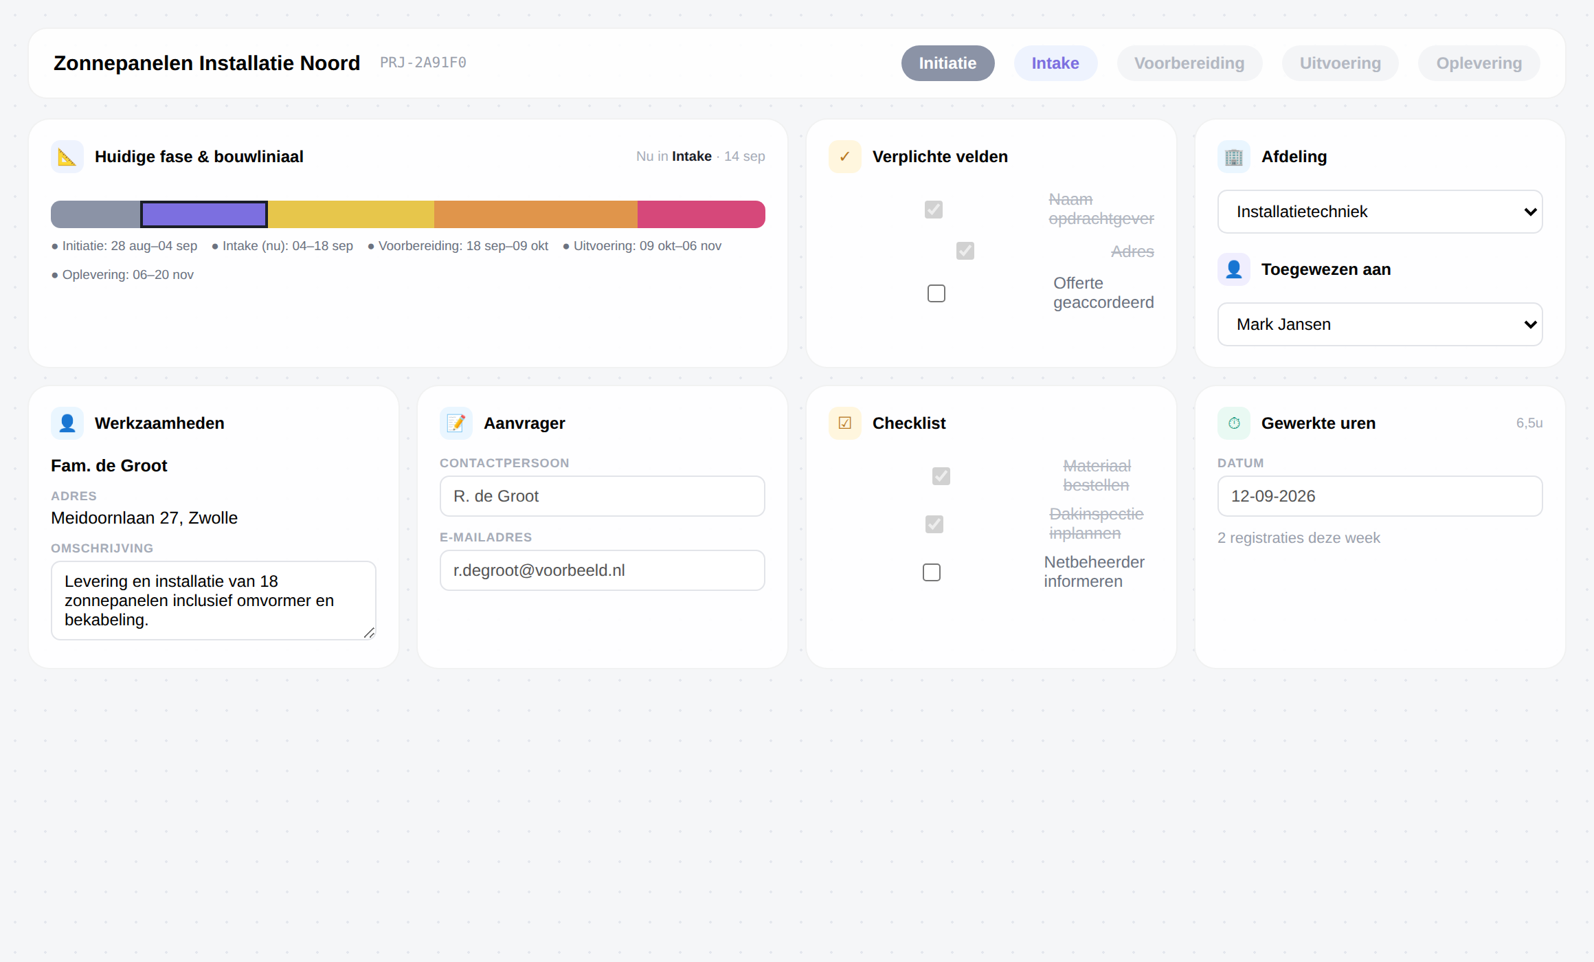Click the yellow Voorbereiding timeline segment
1594x962 pixels.
351,214
